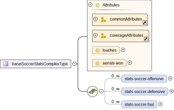The image size is (174, 110).
Task: Click the commonAttributes group icon
Action: (103, 20)
